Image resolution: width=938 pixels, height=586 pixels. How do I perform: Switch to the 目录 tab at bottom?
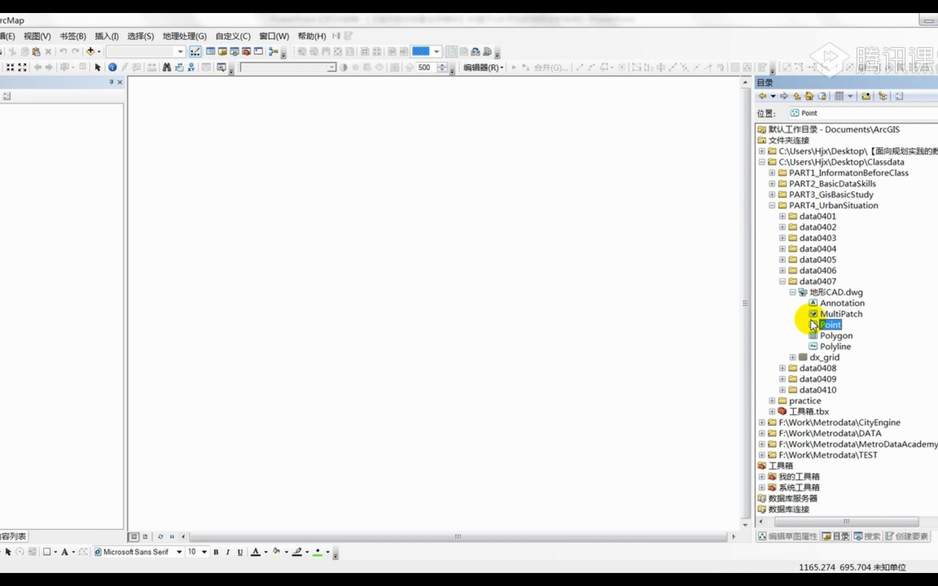[x=835, y=536]
